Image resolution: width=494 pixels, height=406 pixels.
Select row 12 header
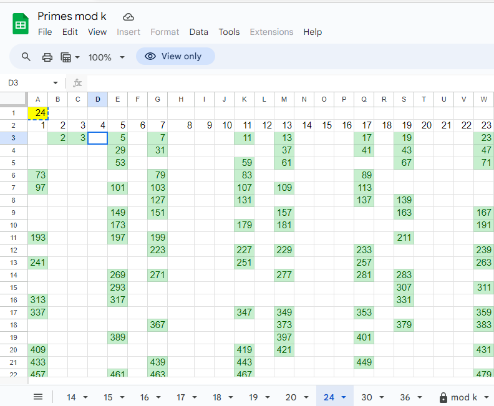(x=14, y=250)
